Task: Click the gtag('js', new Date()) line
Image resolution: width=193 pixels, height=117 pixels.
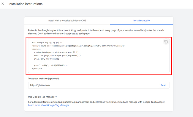Action: click(47, 59)
